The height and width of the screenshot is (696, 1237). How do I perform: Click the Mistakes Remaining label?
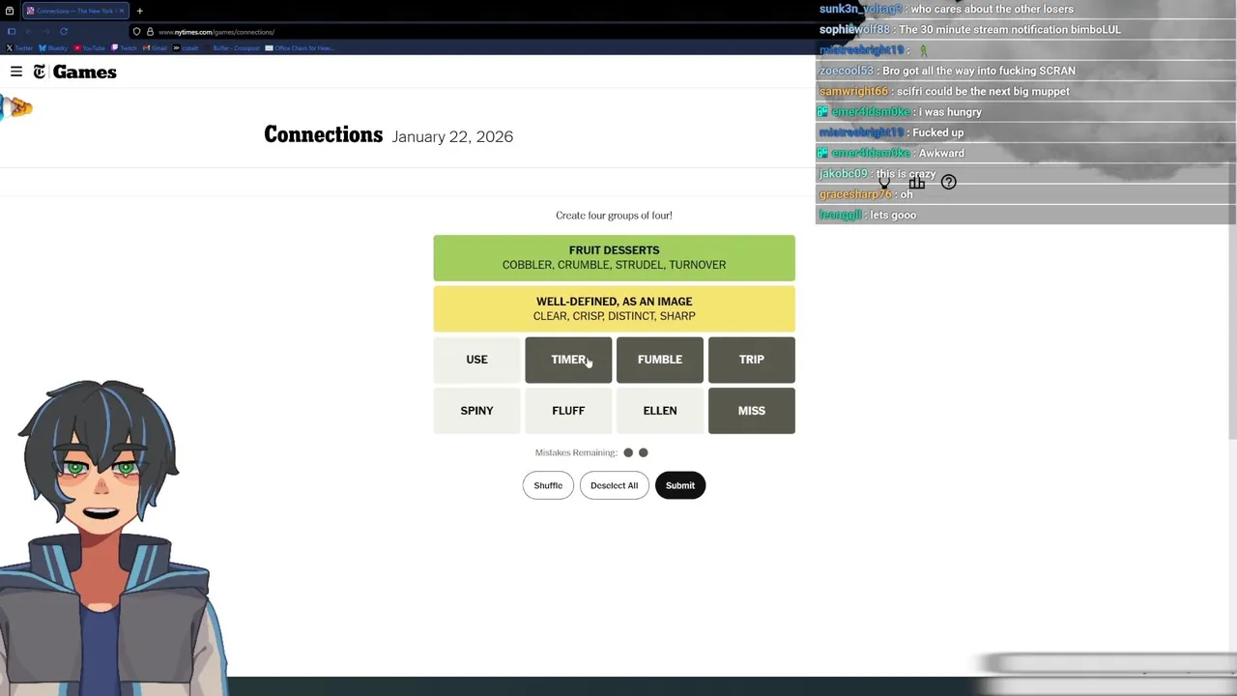click(576, 452)
